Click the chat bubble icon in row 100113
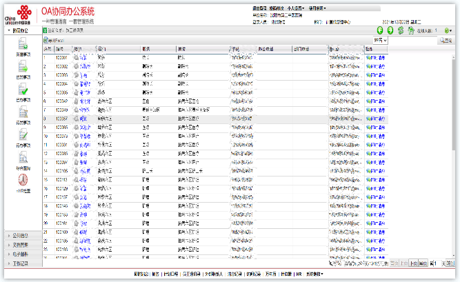 click(x=368, y=180)
